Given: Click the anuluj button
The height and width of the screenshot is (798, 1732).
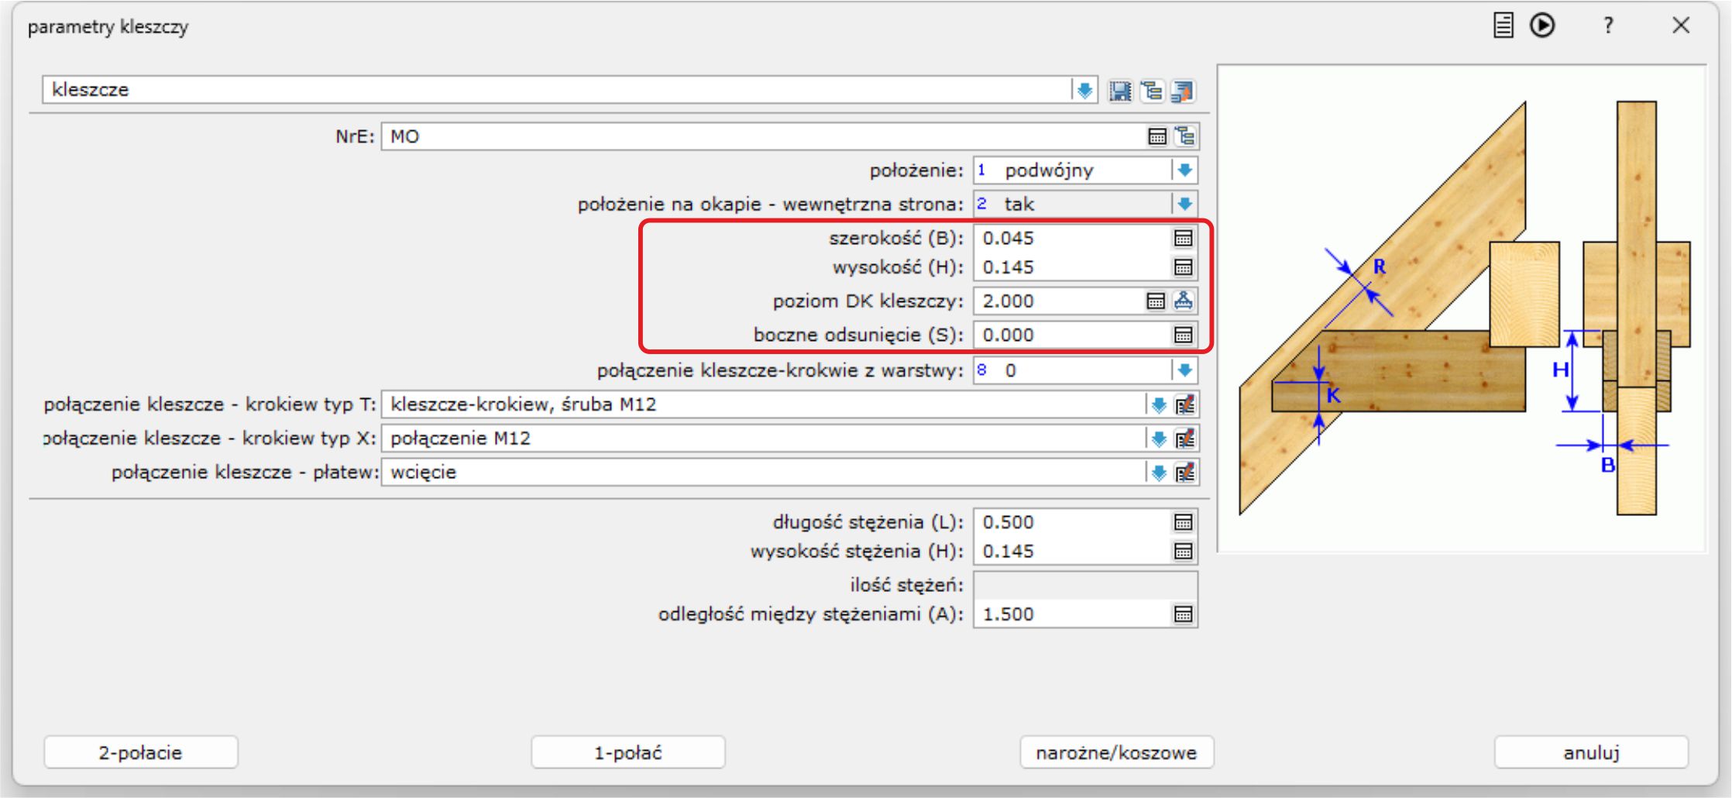Looking at the screenshot, I should coord(1591,752).
